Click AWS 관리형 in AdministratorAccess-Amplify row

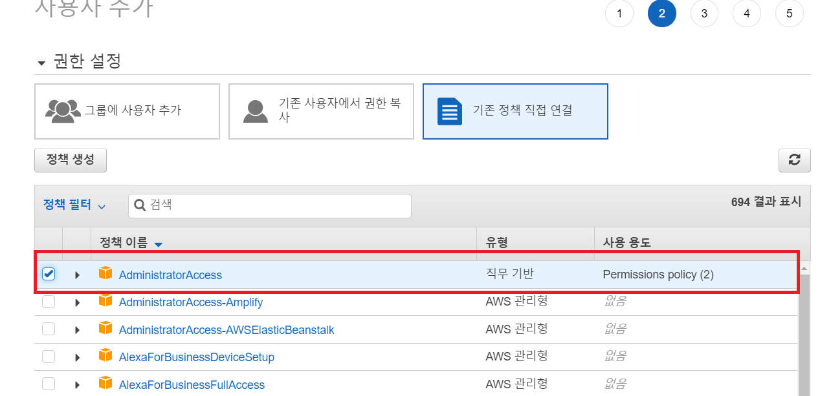click(x=516, y=301)
